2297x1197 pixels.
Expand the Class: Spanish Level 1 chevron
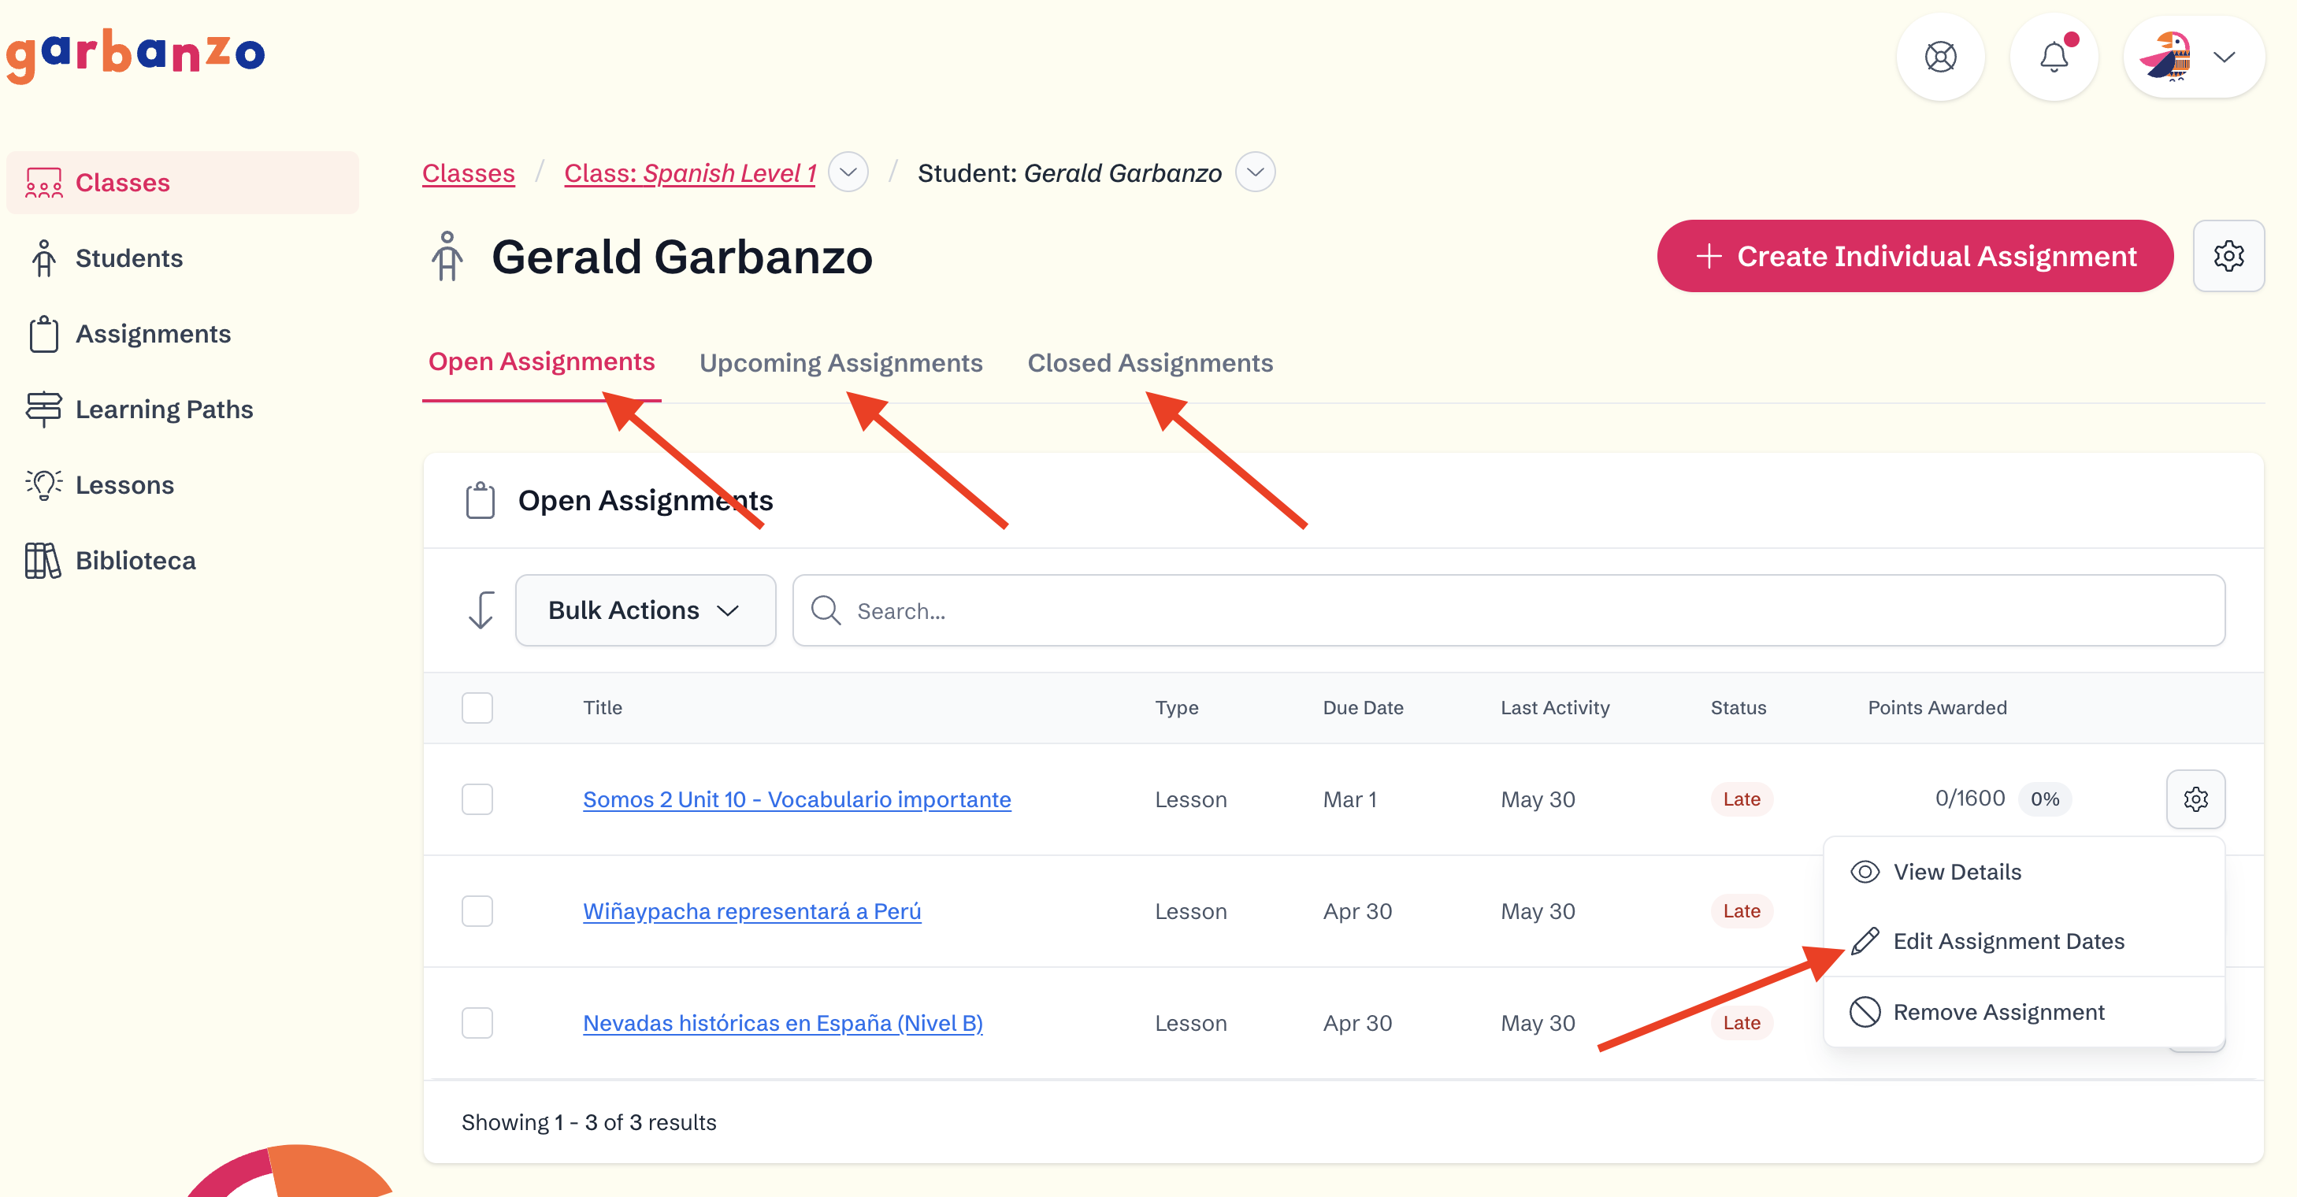[848, 172]
